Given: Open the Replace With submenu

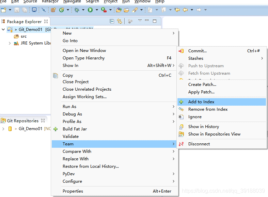Looking at the screenshot, I should 115,159.
